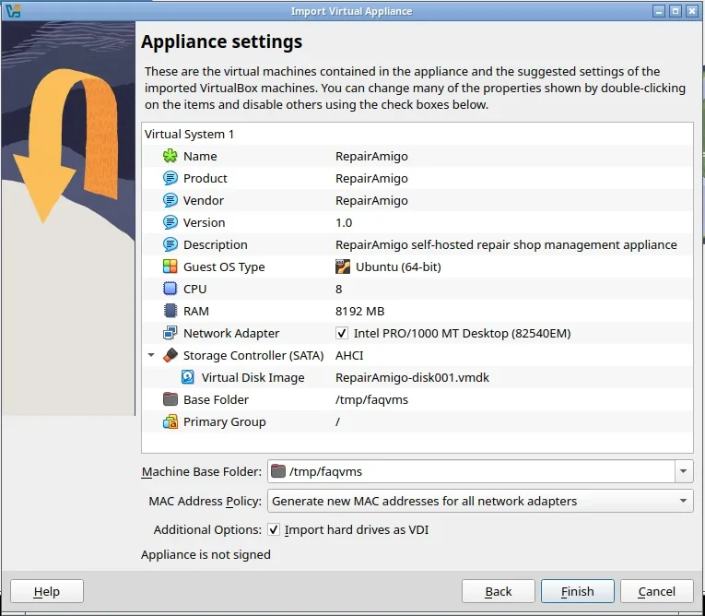The height and width of the screenshot is (616, 705).
Task: Select the Product value RepairAmigo
Action: click(371, 178)
